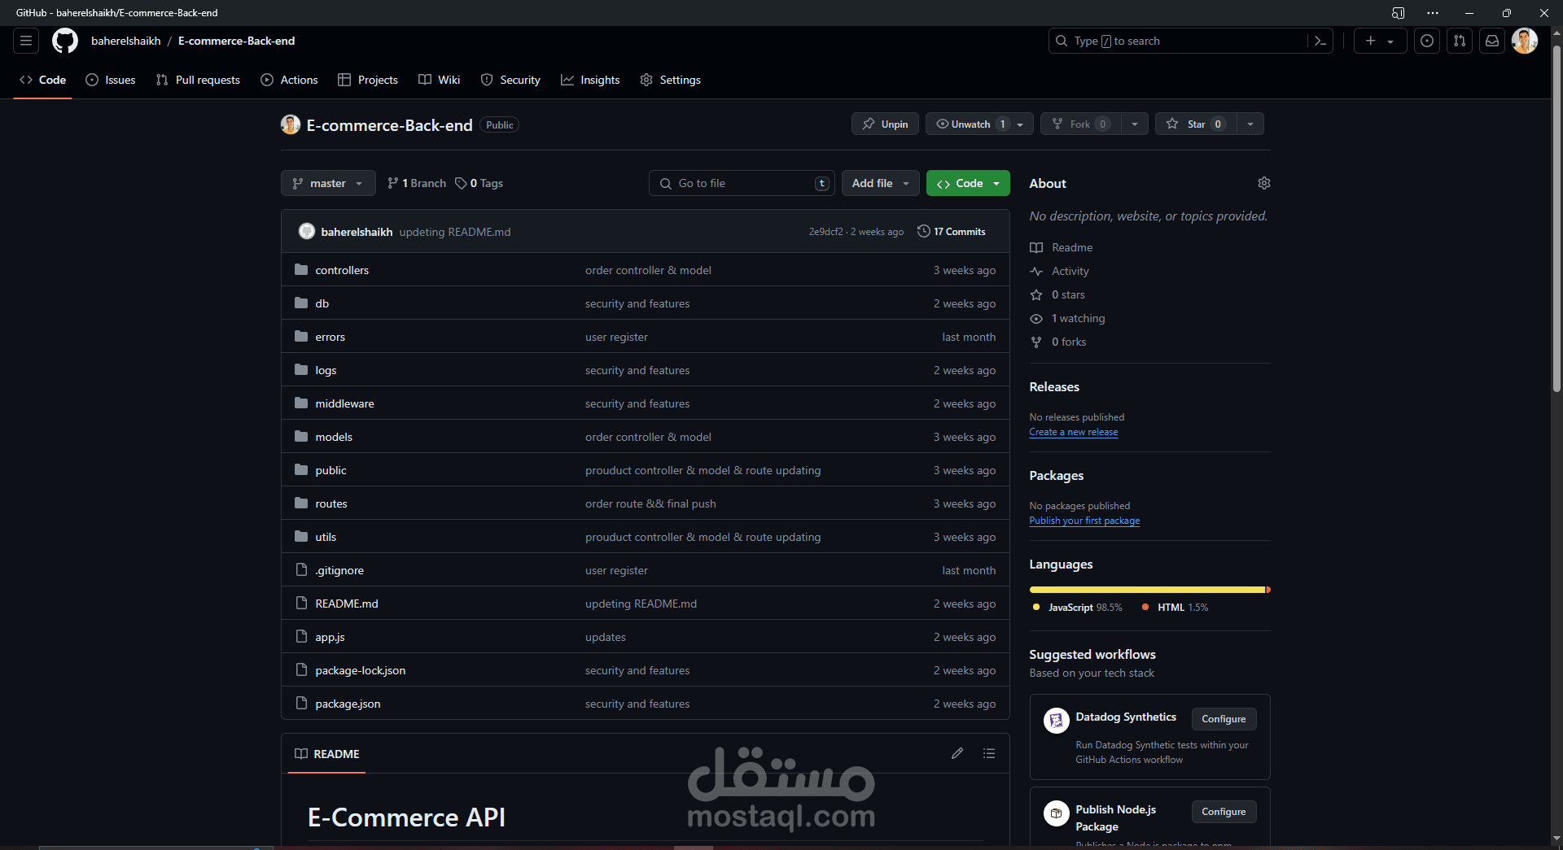Configure the Publish Node.js Package workflow
Screen dimensions: 1563x850
[1224, 812]
